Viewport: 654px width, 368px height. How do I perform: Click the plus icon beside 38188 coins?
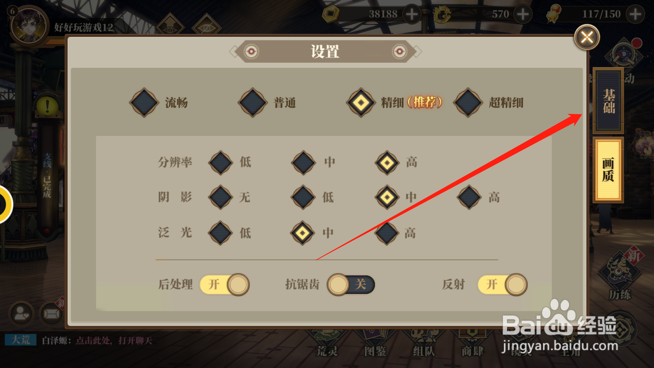pyautogui.click(x=411, y=14)
